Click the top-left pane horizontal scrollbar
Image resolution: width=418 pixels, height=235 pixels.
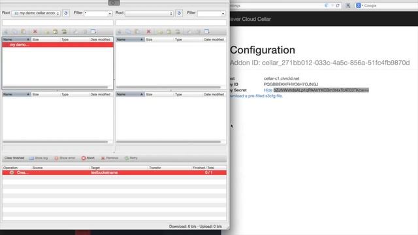[x=56, y=87]
